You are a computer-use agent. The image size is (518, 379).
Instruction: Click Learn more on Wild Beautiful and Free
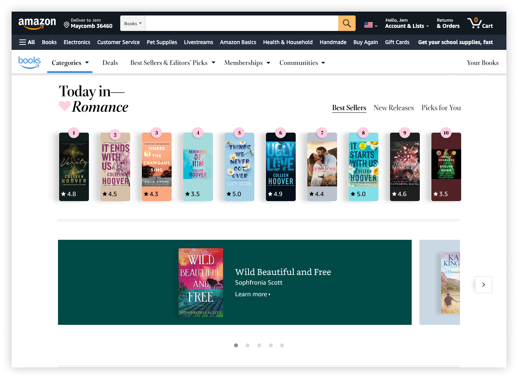(x=253, y=294)
